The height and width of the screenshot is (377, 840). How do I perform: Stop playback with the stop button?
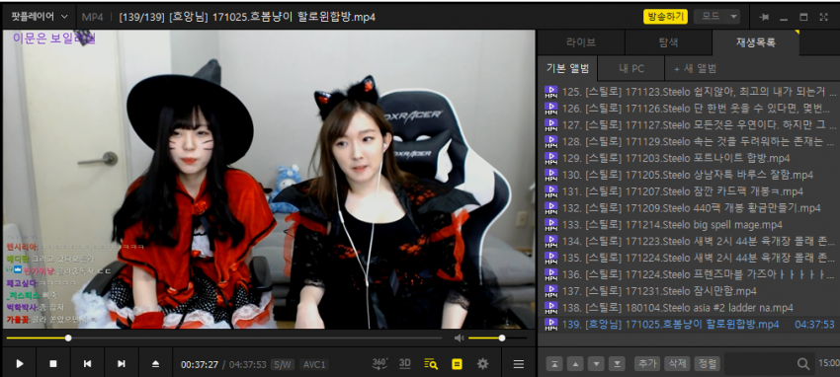click(53, 363)
